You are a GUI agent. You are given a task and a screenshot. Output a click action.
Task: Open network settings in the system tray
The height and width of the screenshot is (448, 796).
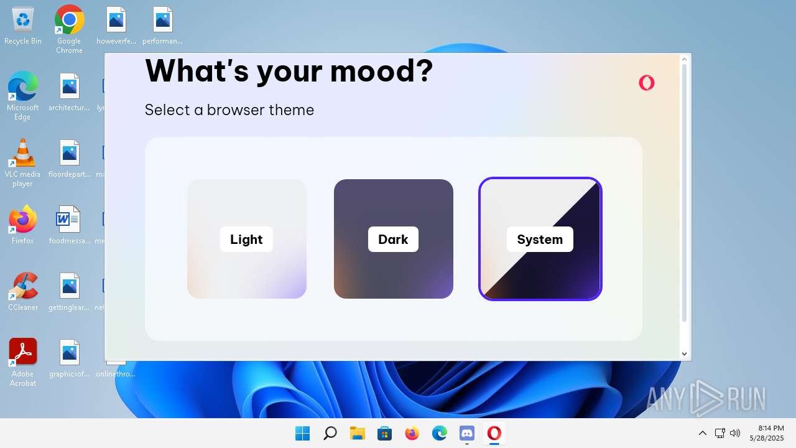click(x=720, y=433)
